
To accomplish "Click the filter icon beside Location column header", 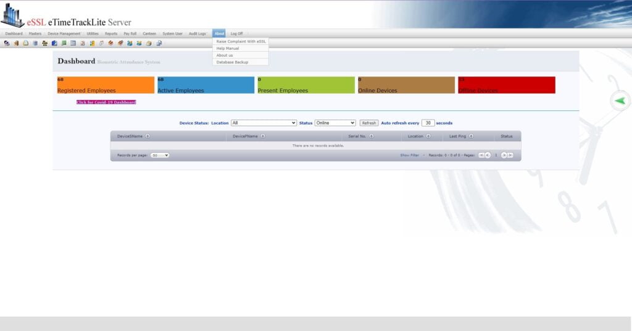I will coord(428,136).
